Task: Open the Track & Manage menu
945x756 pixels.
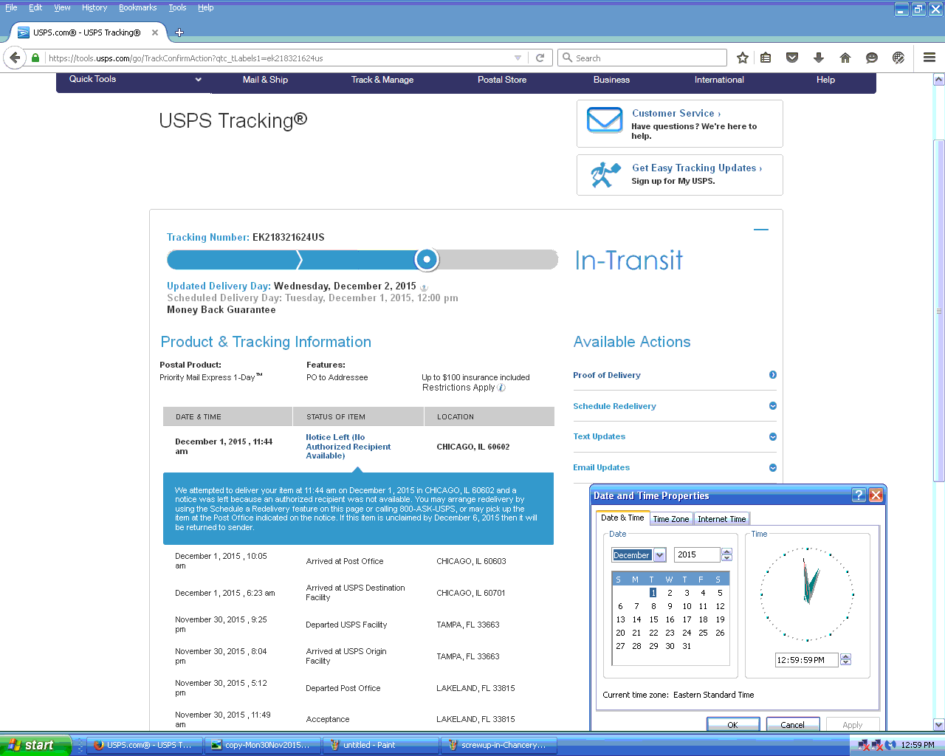Action: pyautogui.click(x=382, y=80)
